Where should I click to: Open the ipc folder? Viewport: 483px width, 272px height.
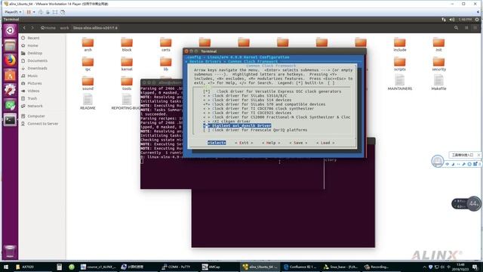click(x=88, y=63)
